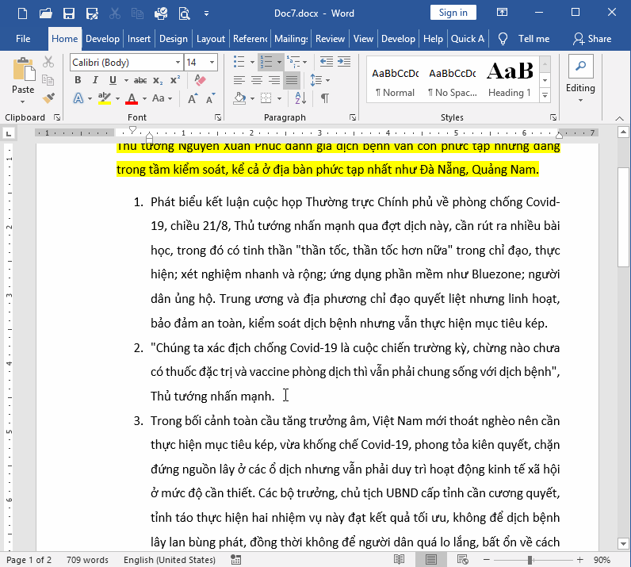The height and width of the screenshot is (567, 631).
Task: Toggle Superscript formatting
Action: [175, 80]
